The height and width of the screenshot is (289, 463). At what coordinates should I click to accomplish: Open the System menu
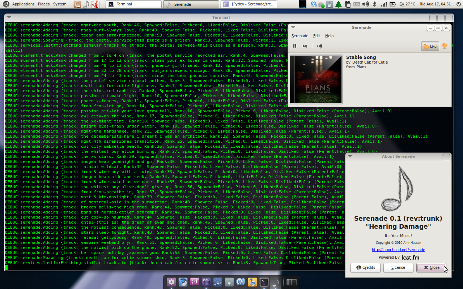60,4
